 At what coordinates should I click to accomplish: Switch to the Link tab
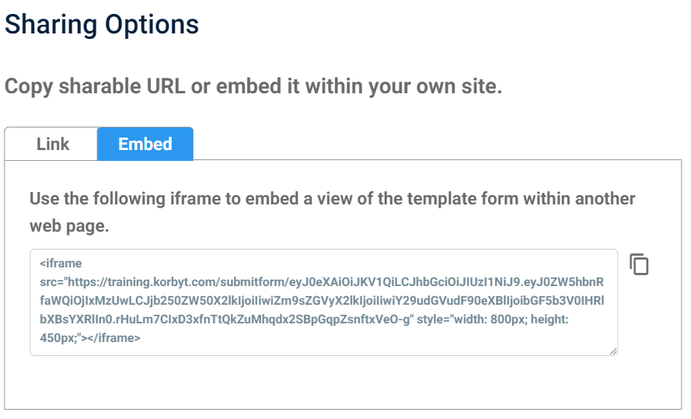pos(52,145)
